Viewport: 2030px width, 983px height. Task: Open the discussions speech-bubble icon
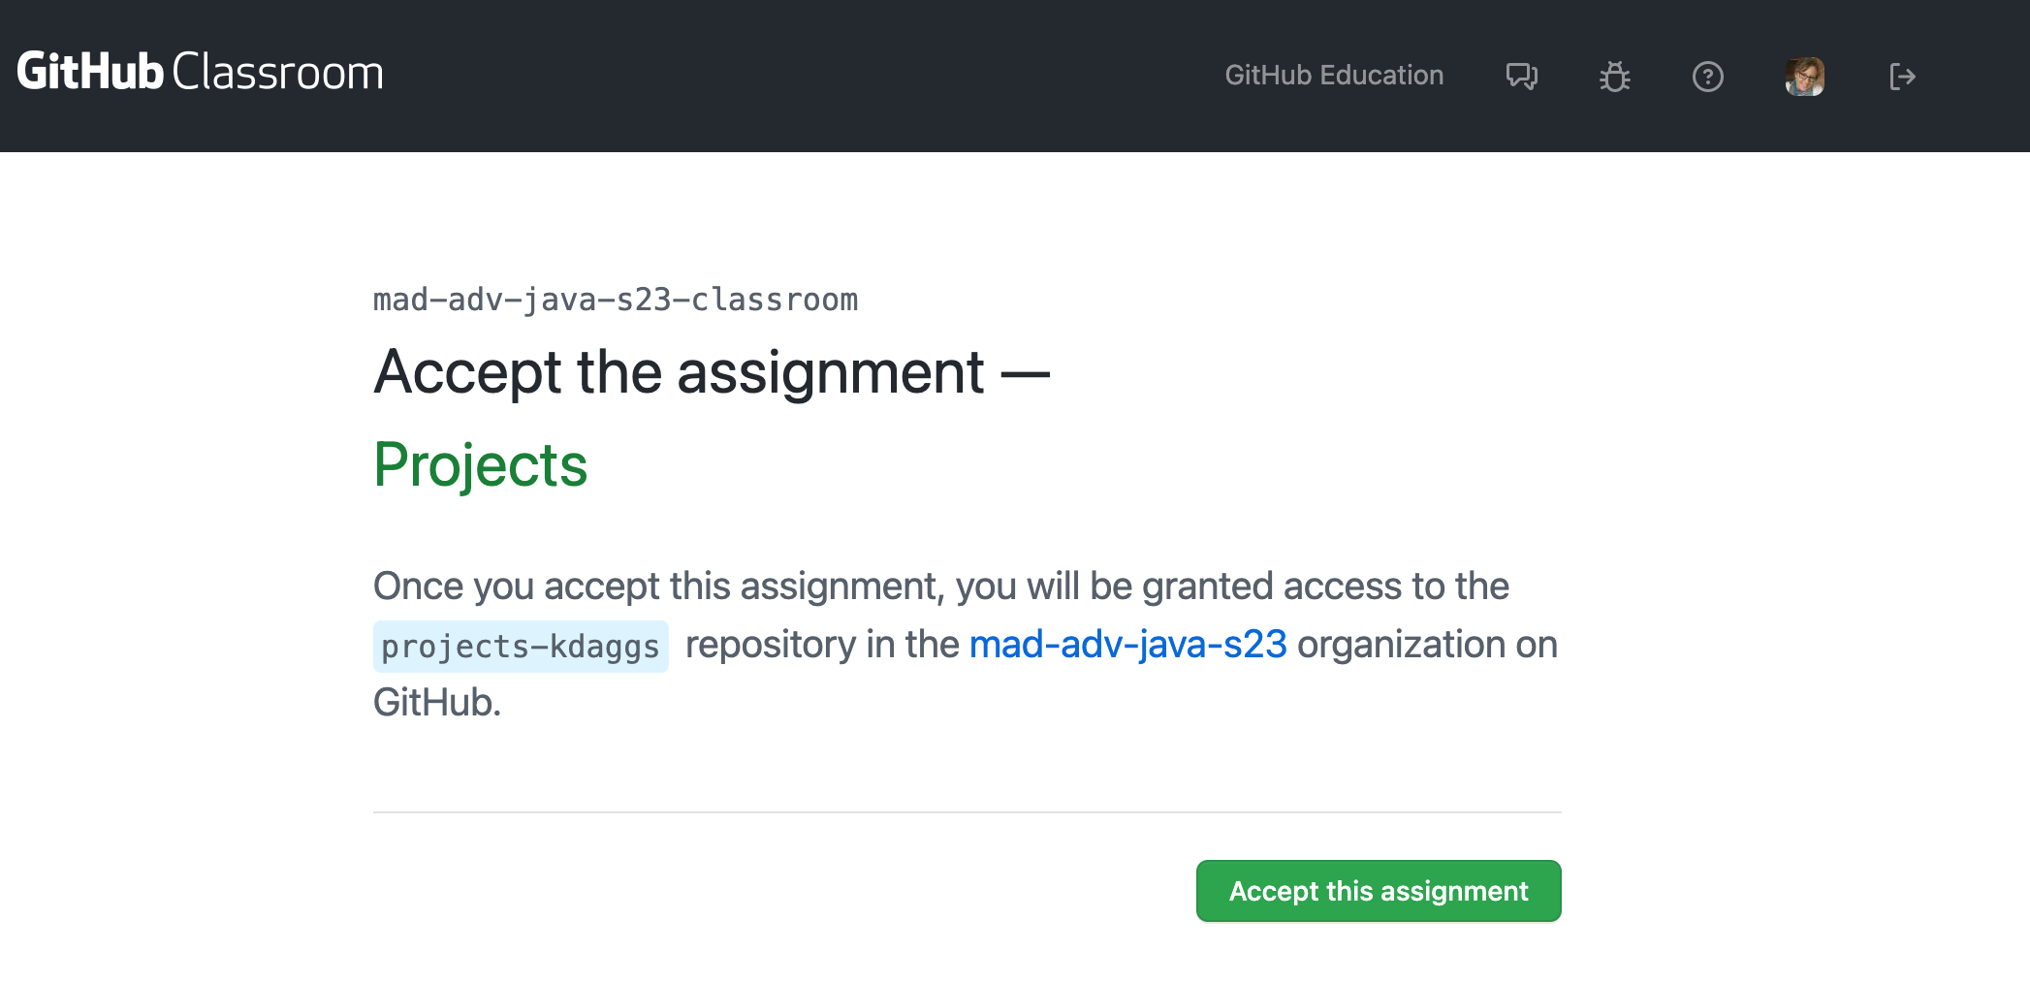[1522, 76]
